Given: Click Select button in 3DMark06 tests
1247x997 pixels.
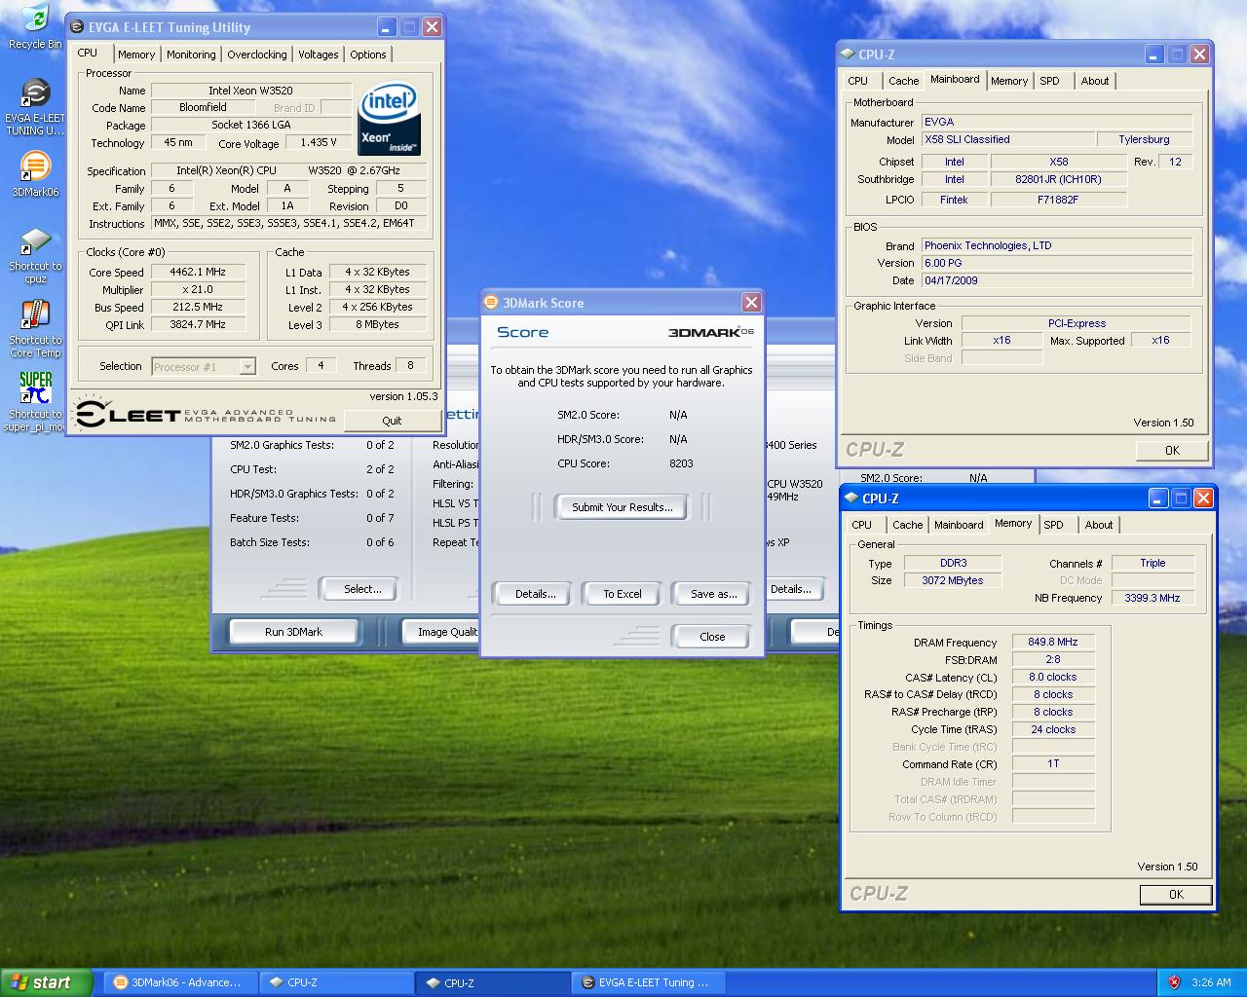Looking at the screenshot, I should click(x=362, y=589).
